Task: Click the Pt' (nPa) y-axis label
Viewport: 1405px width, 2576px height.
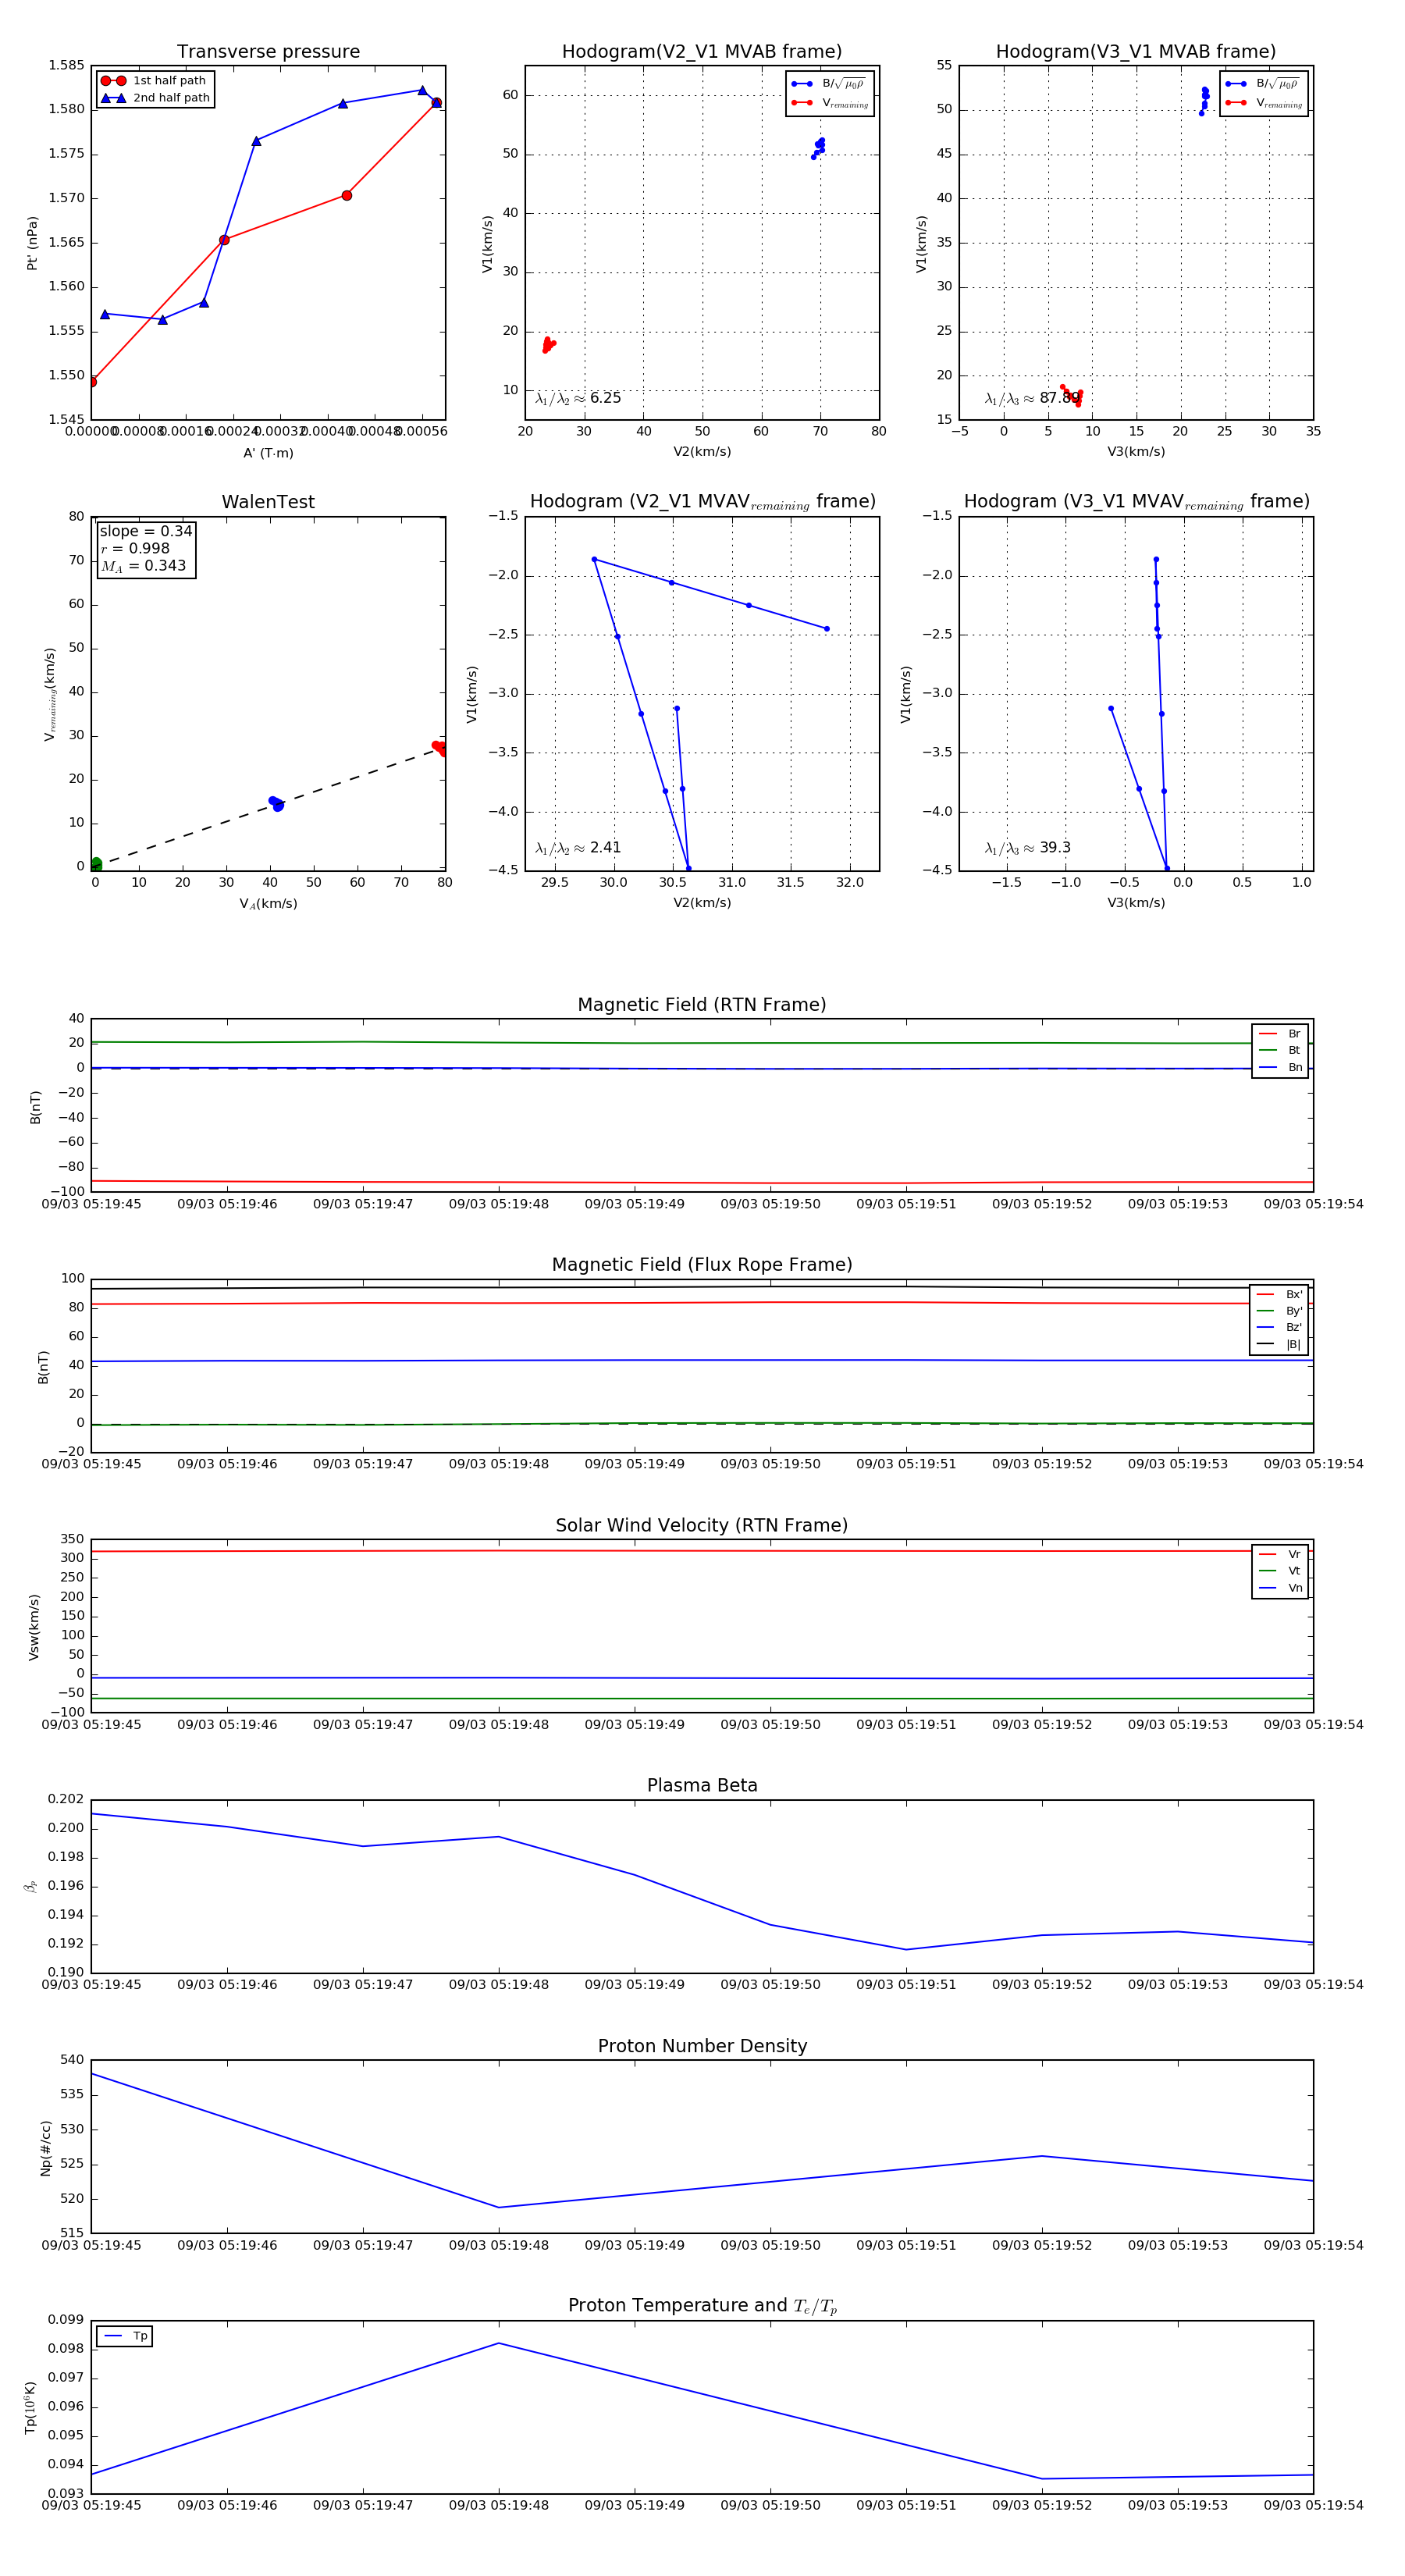Action: click(32, 243)
